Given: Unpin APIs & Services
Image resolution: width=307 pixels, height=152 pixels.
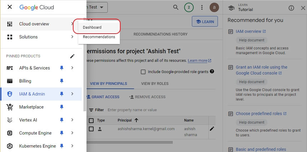Looking at the screenshot, I should click(x=62, y=68).
